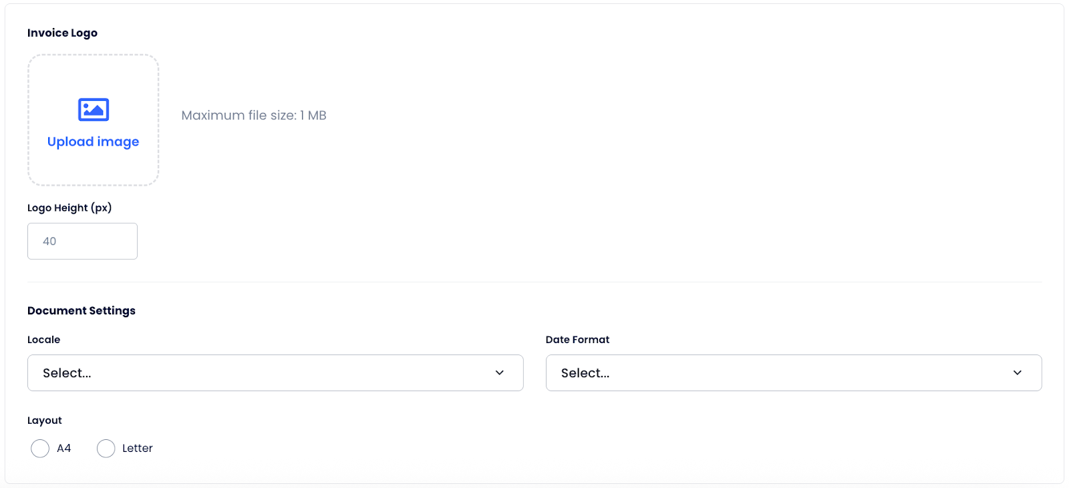Focus the Logo Height input field
This screenshot has height=488, width=1069.
click(82, 241)
